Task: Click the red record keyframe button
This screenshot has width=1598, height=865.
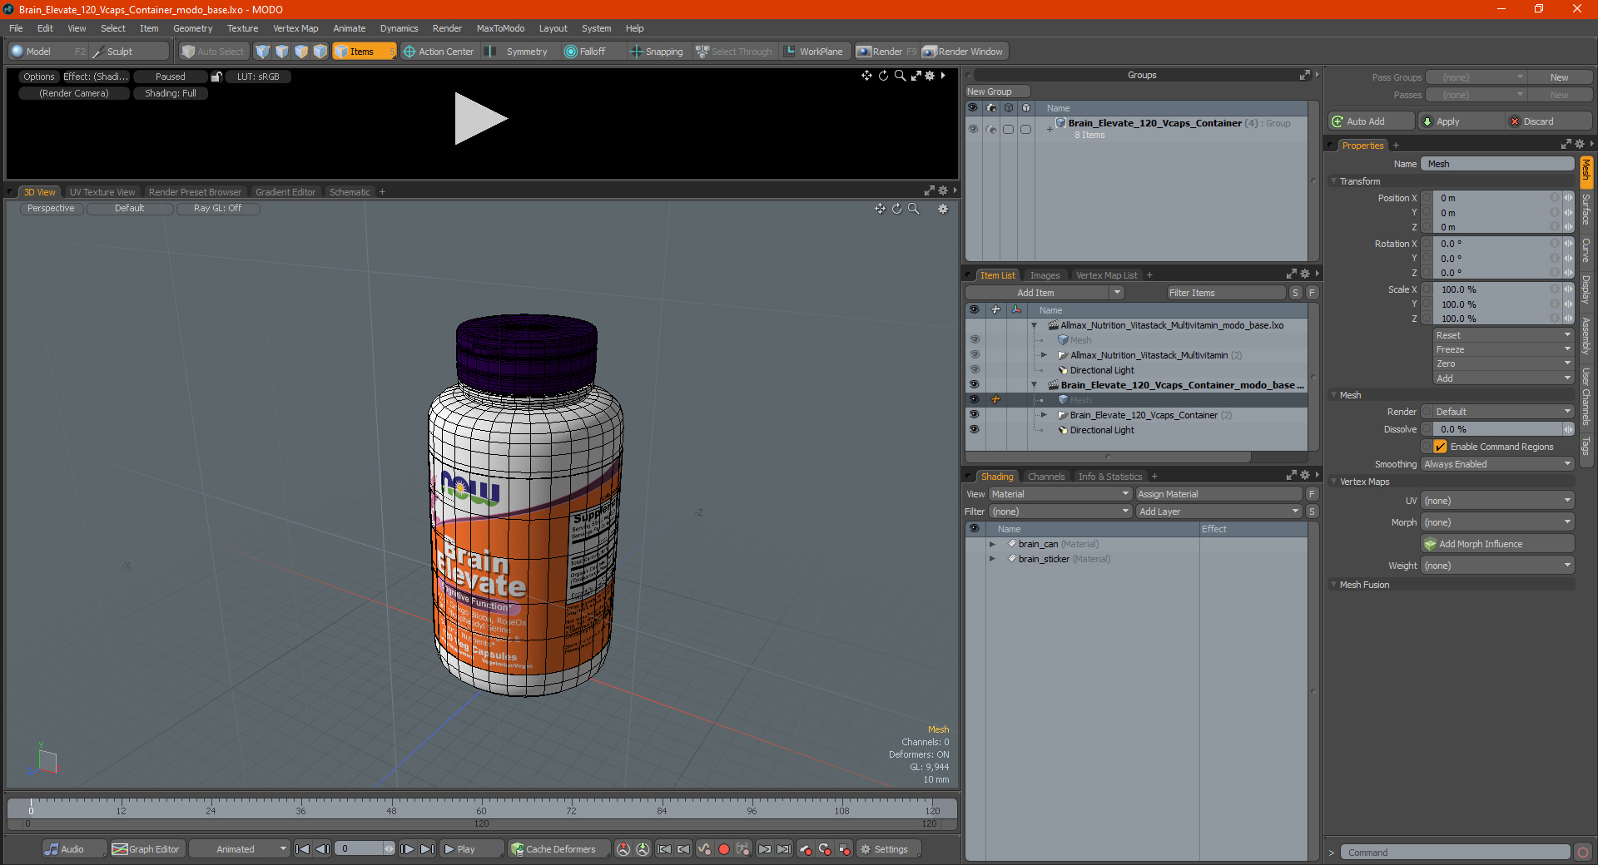Action: coord(724,849)
